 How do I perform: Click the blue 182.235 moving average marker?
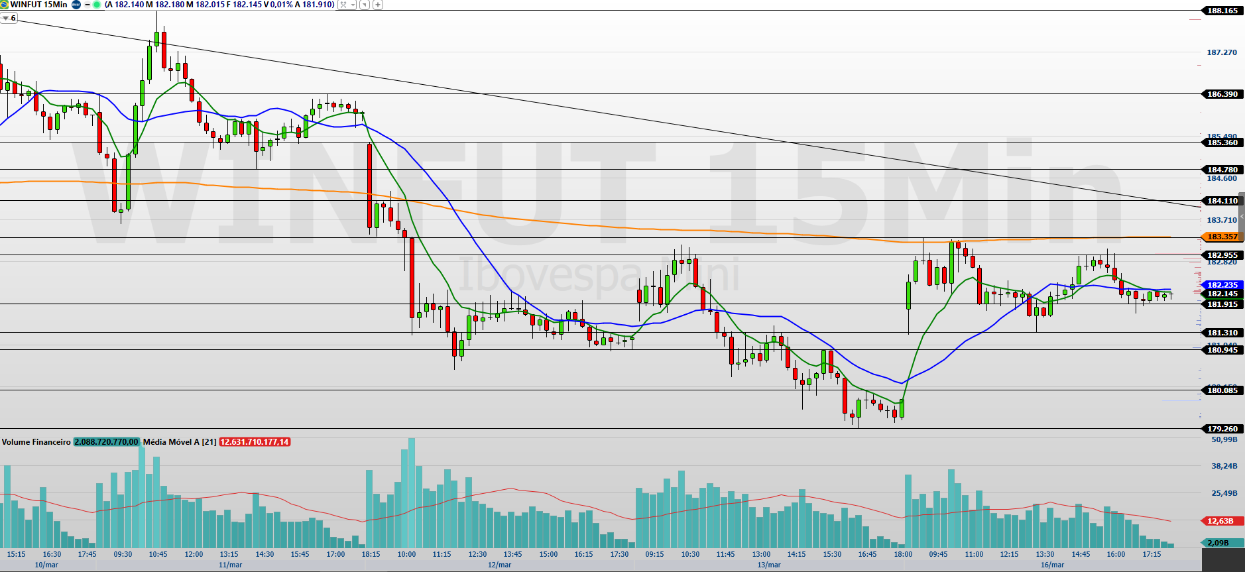pos(1221,285)
